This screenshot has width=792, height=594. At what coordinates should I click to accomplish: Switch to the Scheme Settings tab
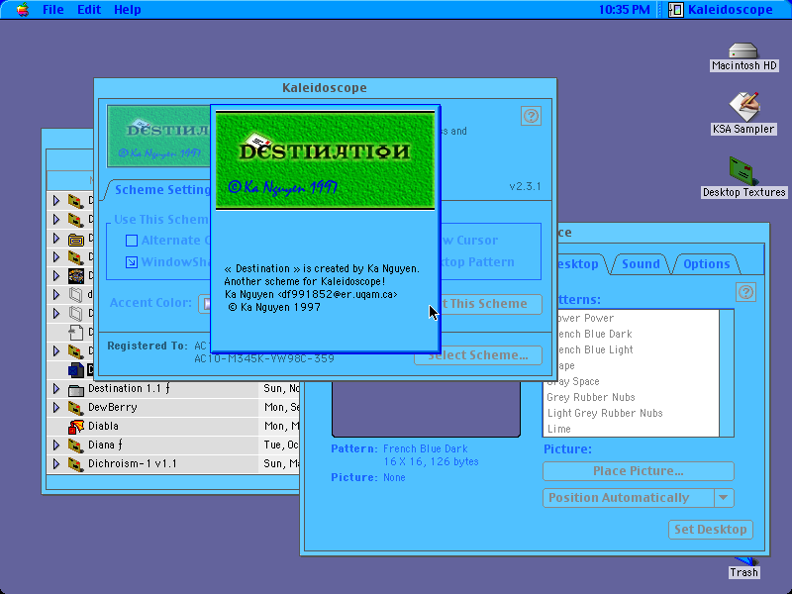coord(161,190)
